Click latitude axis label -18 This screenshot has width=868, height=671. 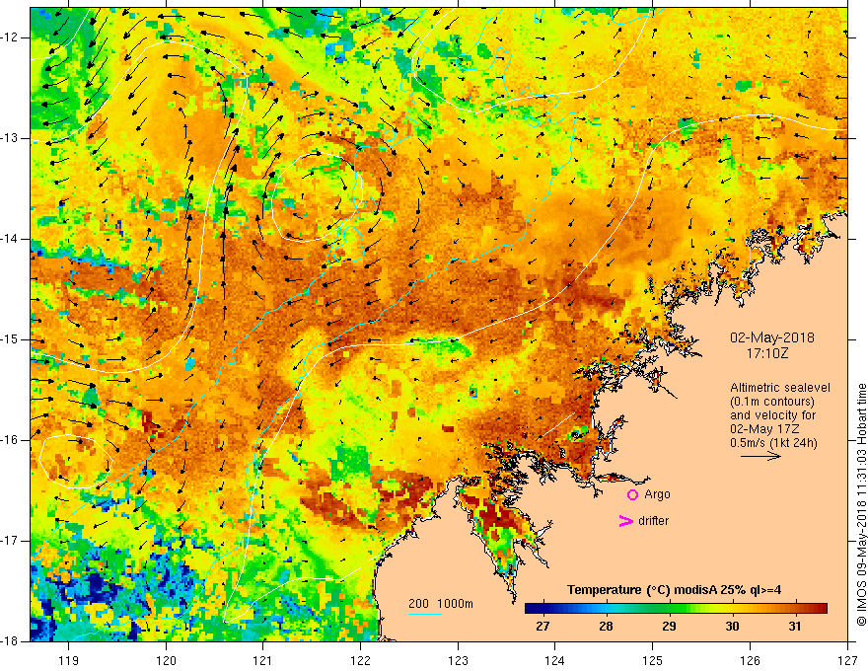10,641
